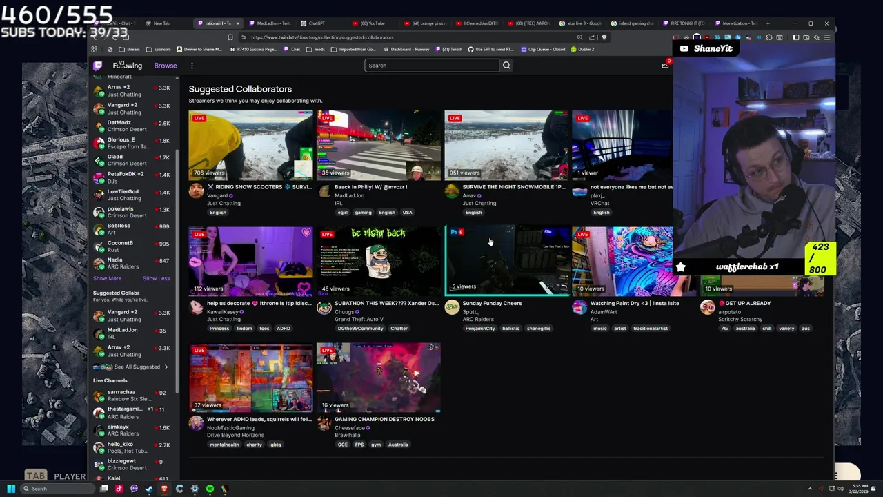Click Chuugs' avatar under the Subathon stream

pos(324,307)
